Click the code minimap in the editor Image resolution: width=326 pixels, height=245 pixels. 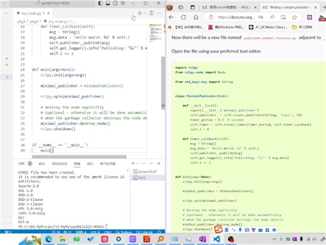pos(155,33)
